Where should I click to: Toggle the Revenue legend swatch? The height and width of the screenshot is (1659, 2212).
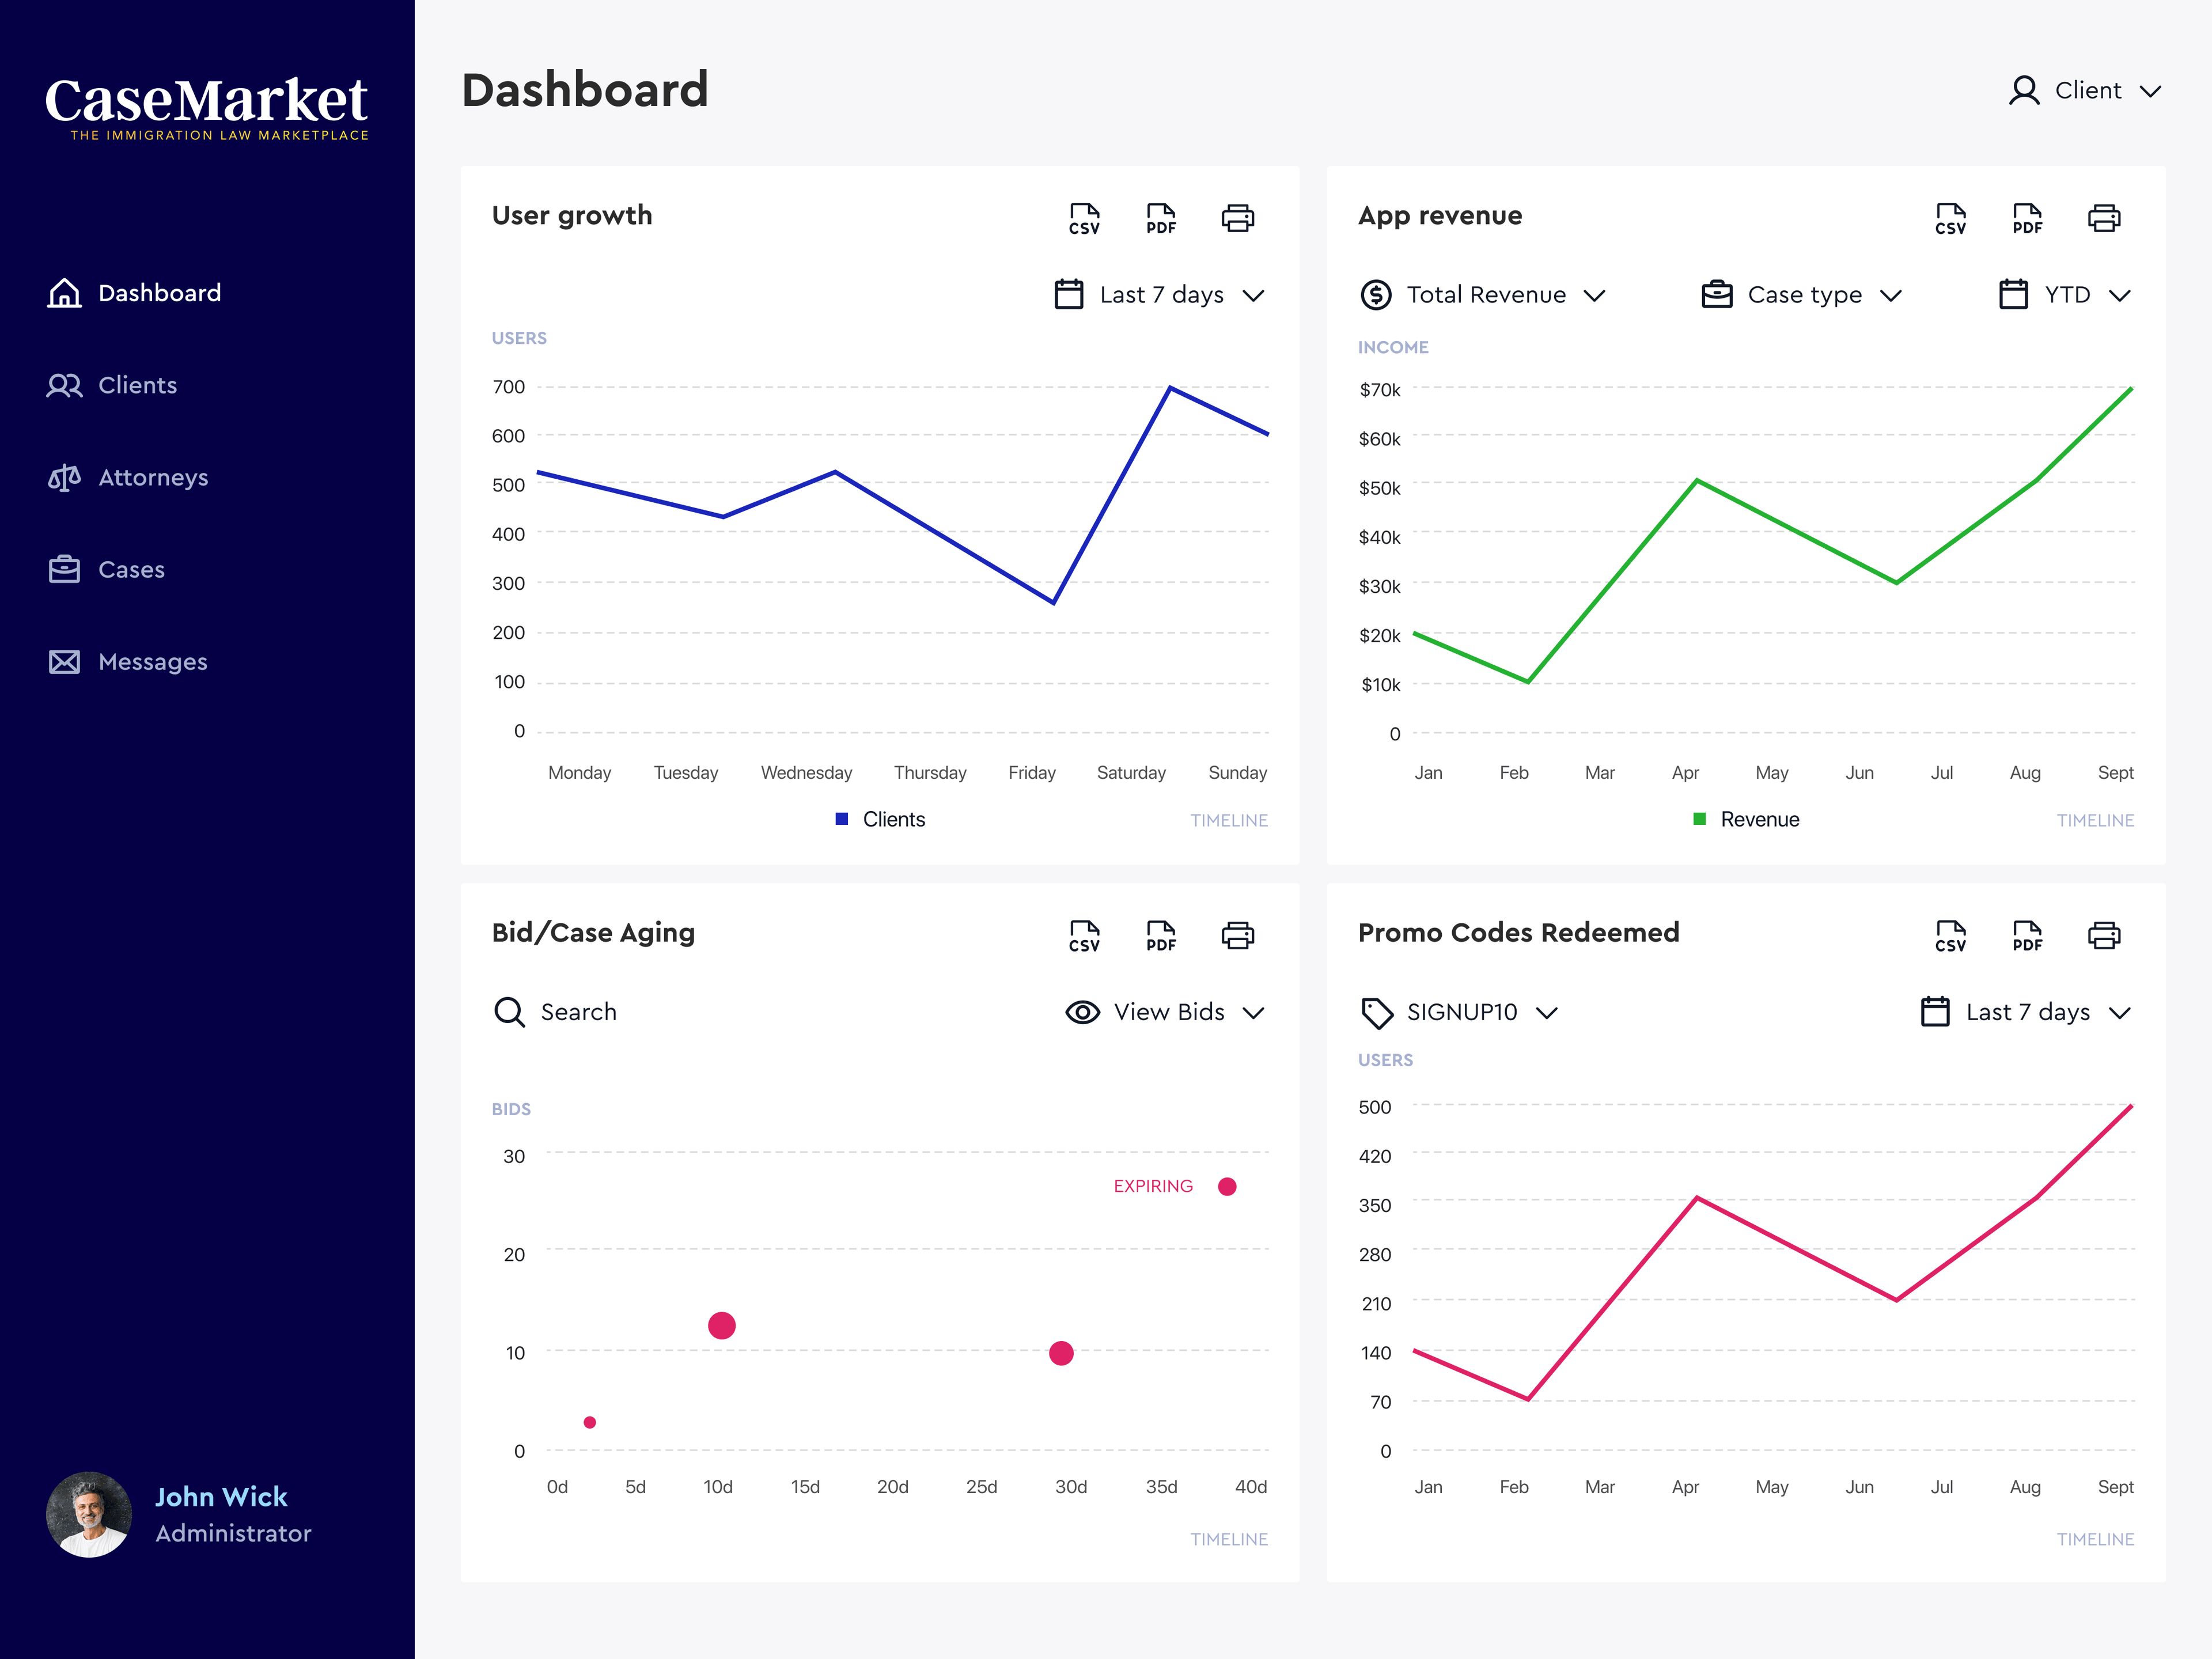point(1699,819)
